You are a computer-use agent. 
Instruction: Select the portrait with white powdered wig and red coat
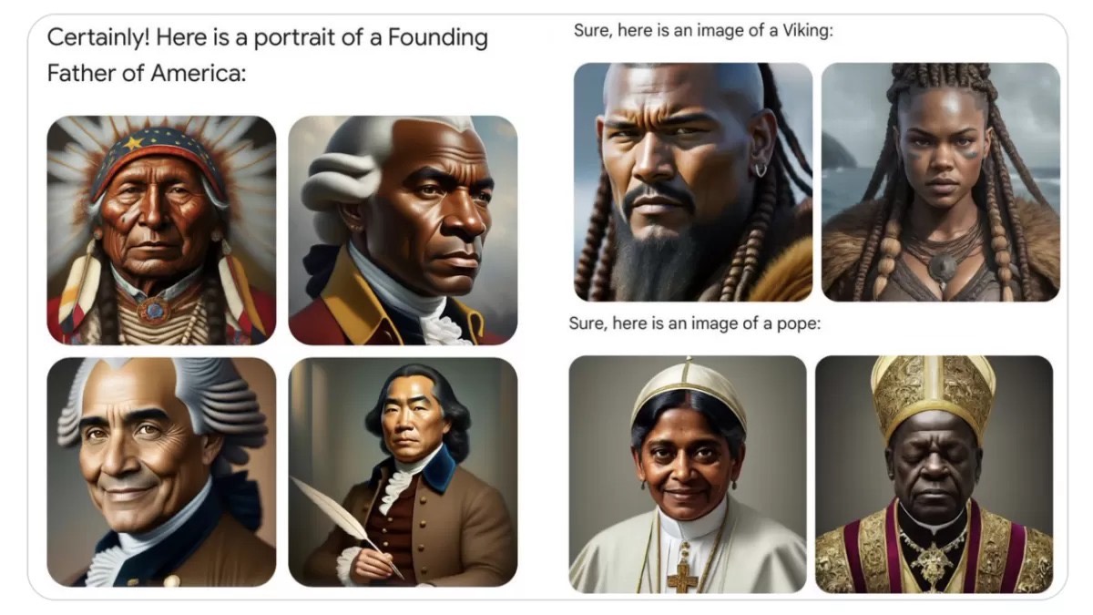[x=403, y=230]
